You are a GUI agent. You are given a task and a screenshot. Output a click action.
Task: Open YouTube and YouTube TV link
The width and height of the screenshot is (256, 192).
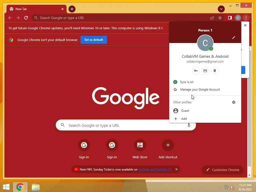(155, 169)
